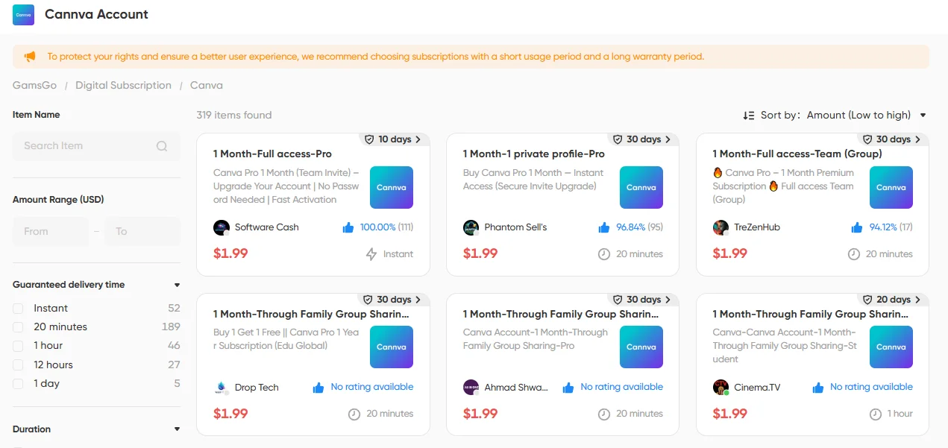The height and width of the screenshot is (448, 948).
Task: Tick the 12 hours delivery option
Action: coord(18,365)
